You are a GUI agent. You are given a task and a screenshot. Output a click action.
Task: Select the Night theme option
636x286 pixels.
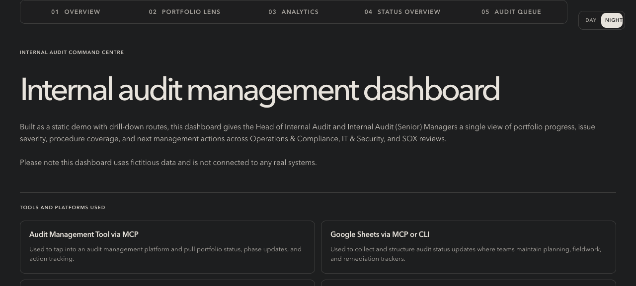(613, 20)
